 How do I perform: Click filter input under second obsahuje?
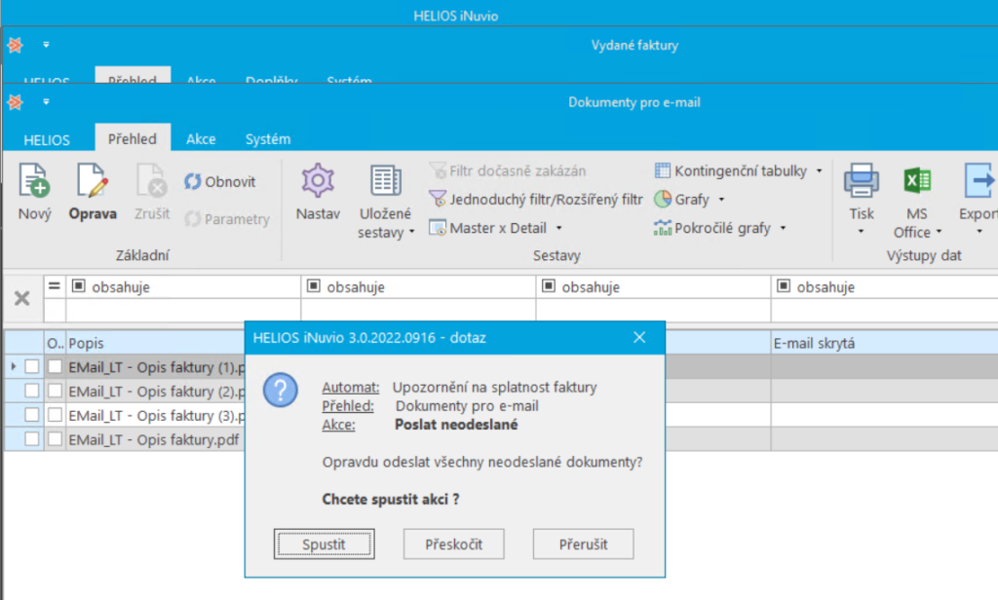418,311
